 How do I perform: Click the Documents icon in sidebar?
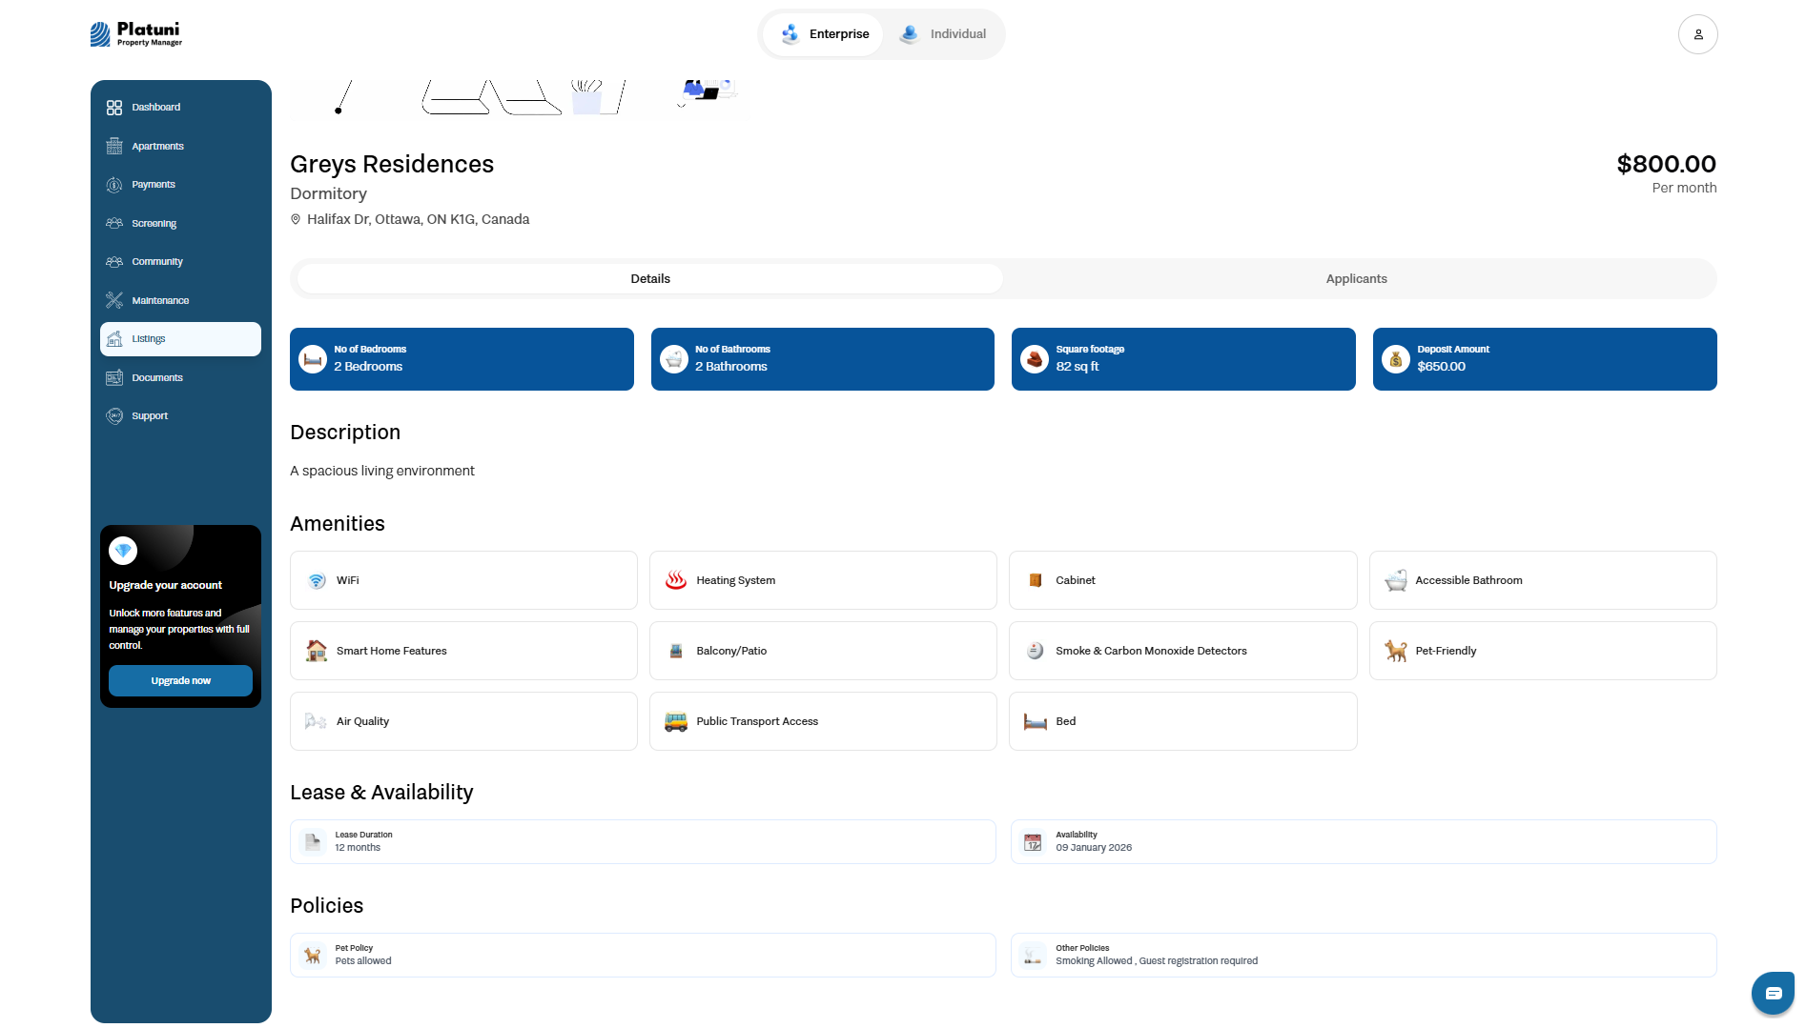tap(114, 377)
